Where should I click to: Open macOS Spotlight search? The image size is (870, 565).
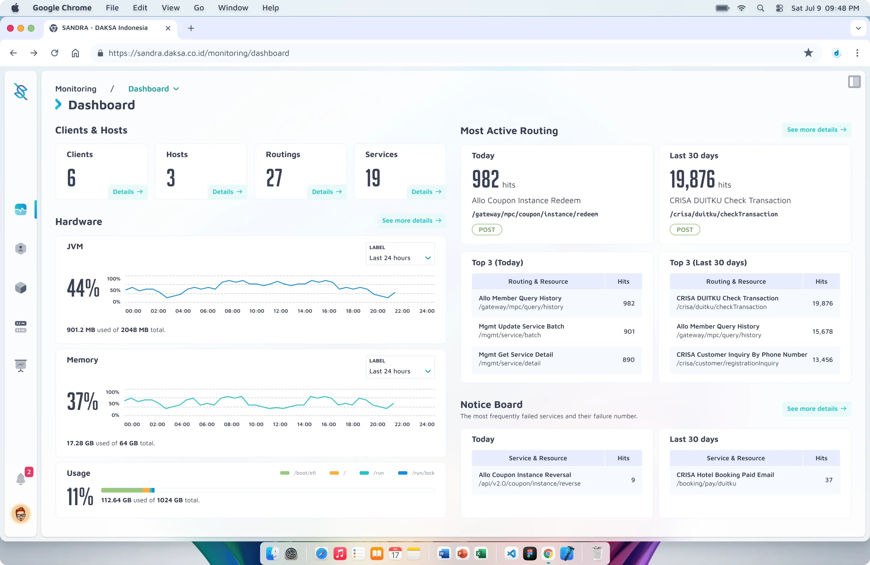point(760,8)
